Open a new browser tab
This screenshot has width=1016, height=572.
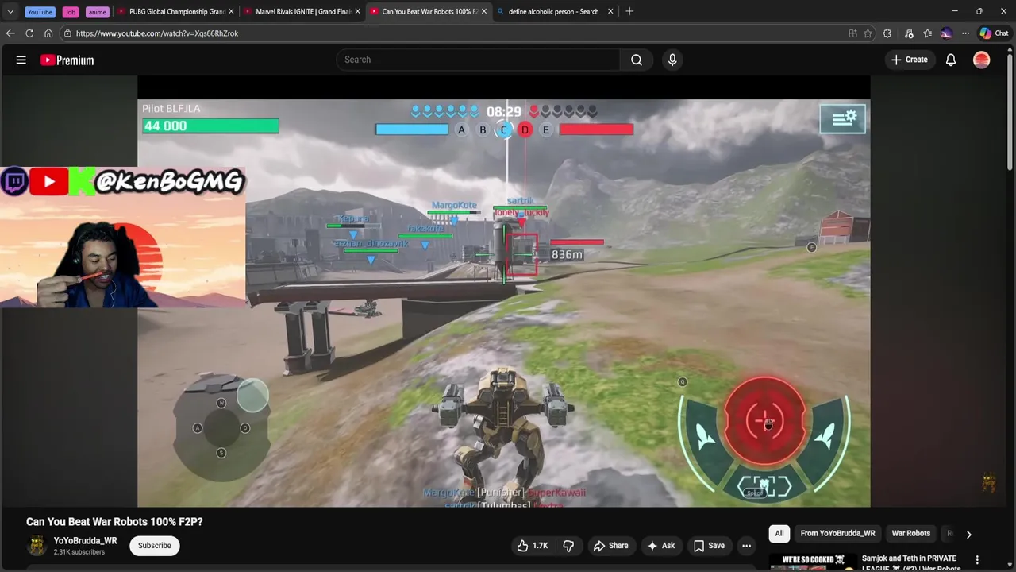click(x=629, y=11)
